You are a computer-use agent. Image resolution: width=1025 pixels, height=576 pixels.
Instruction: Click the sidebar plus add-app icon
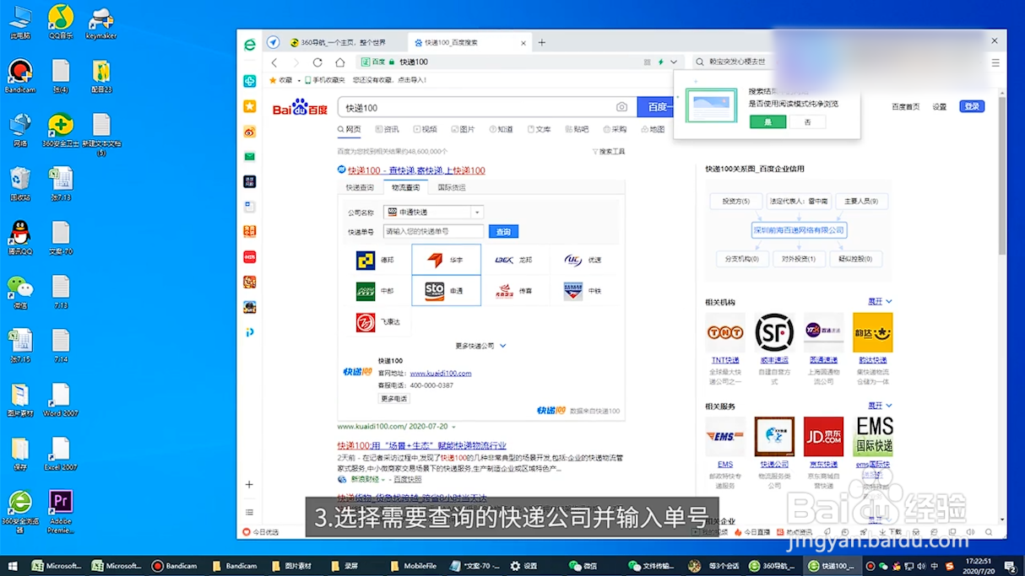coord(249,485)
